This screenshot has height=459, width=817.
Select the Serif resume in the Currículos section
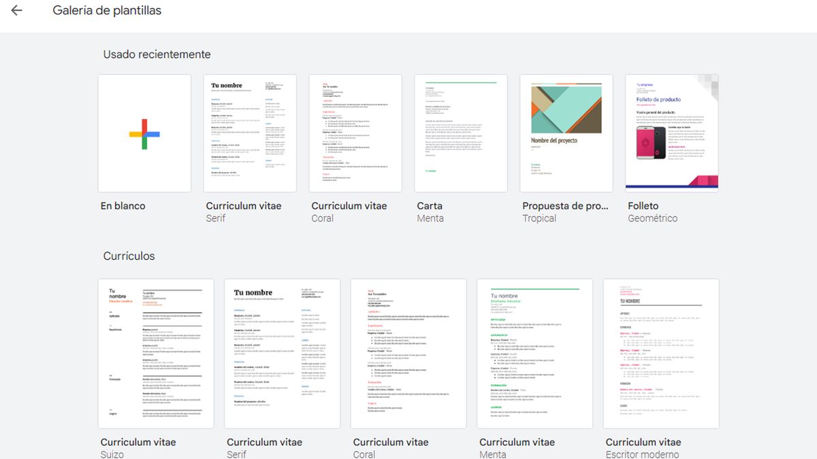(x=282, y=352)
